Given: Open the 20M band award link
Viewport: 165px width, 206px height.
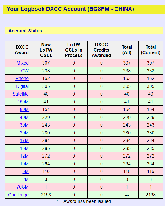Looking at the screenshot, I should pos(24,133).
